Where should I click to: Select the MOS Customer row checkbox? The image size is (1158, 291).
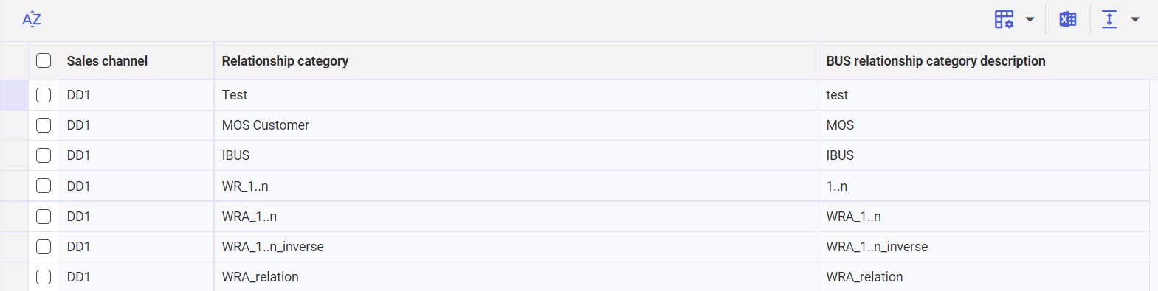(44, 125)
